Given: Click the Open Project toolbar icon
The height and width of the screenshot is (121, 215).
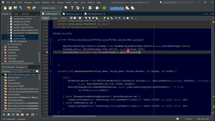Looking at the screenshot, I should (15, 8).
